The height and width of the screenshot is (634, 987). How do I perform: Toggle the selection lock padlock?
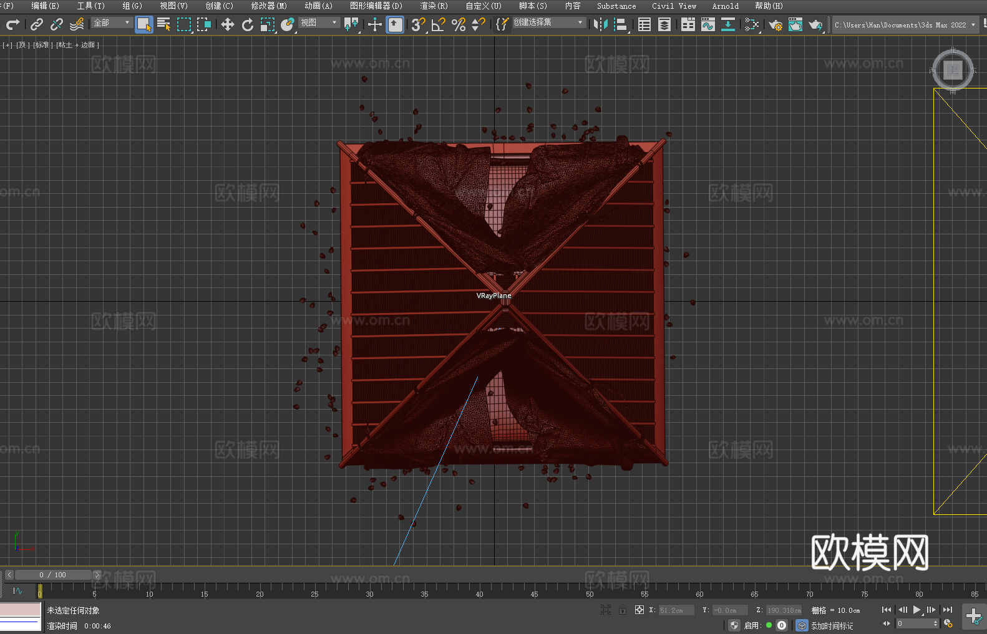pyautogui.click(x=622, y=610)
